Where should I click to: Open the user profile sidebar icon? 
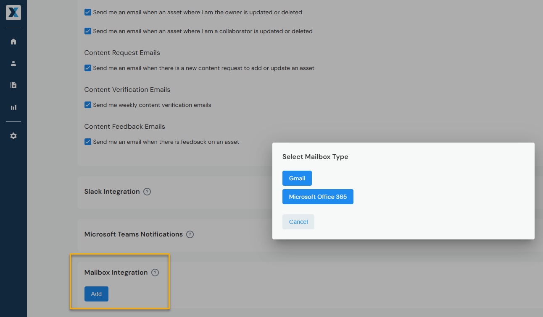click(13, 63)
